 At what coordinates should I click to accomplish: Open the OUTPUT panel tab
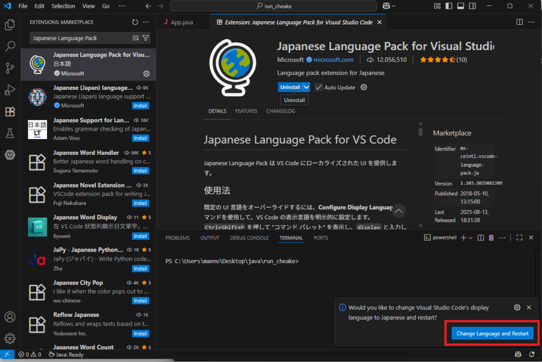[210, 238]
